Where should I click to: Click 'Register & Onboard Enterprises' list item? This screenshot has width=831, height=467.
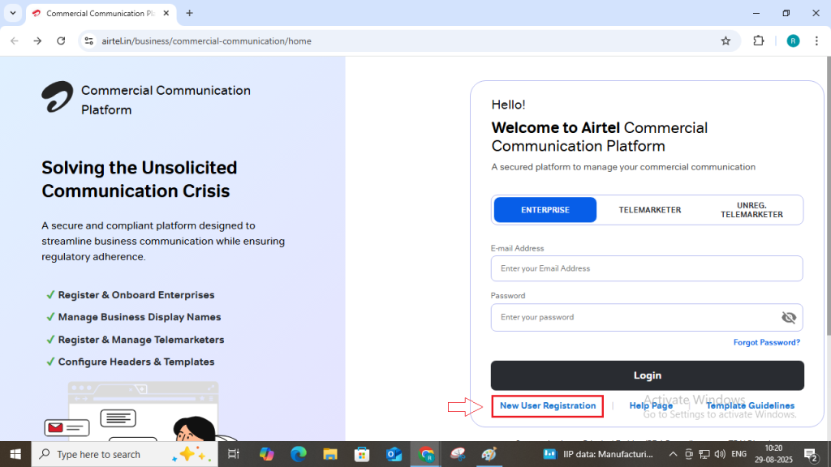click(136, 295)
